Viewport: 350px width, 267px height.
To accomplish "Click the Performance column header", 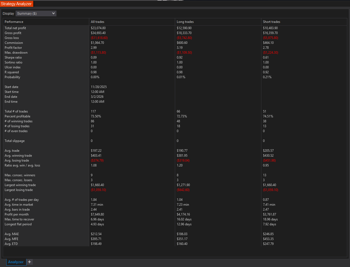I will (14, 22).
